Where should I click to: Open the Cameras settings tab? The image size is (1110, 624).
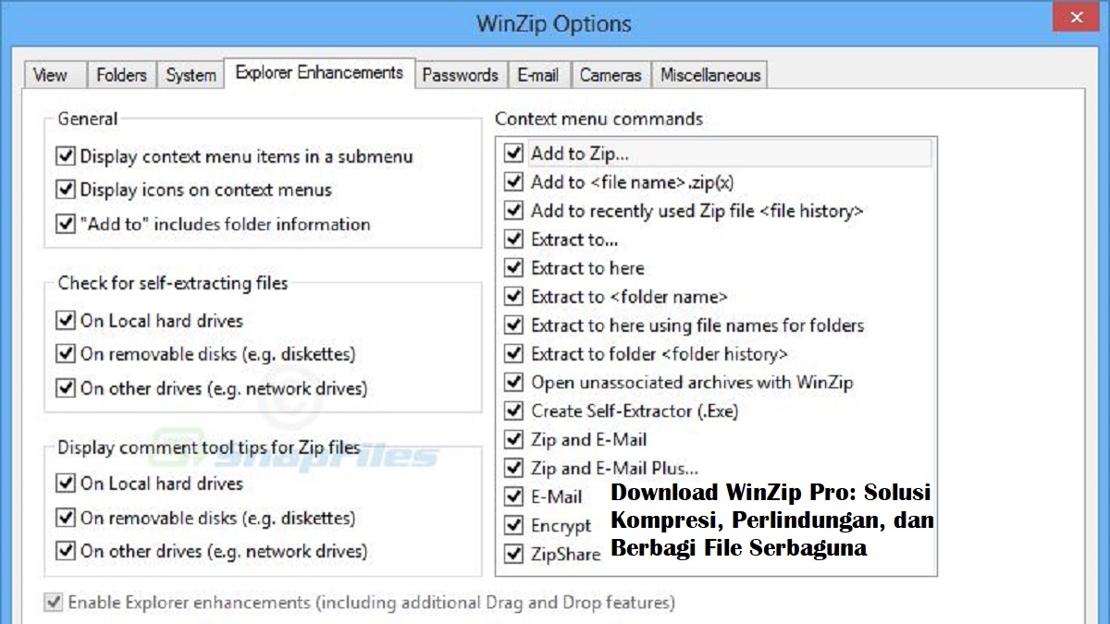pyautogui.click(x=610, y=75)
